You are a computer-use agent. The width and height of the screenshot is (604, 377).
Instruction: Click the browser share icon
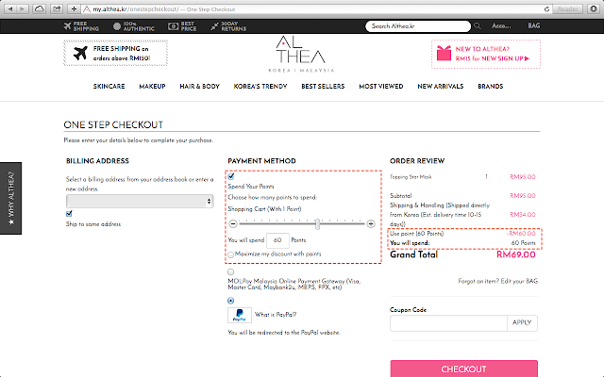[x=57, y=8]
